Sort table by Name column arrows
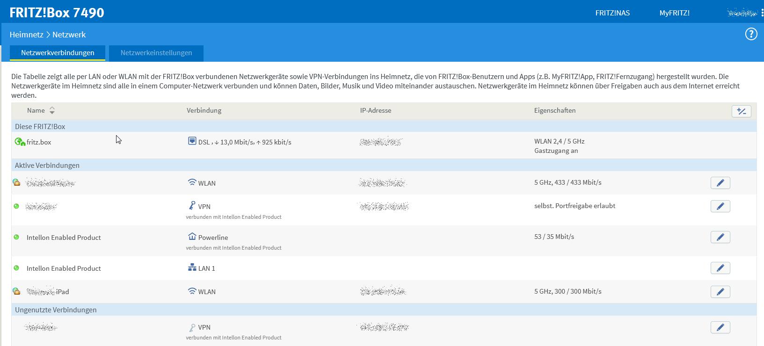Image resolution: width=764 pixels, height=346 pixels. [52, 110]
